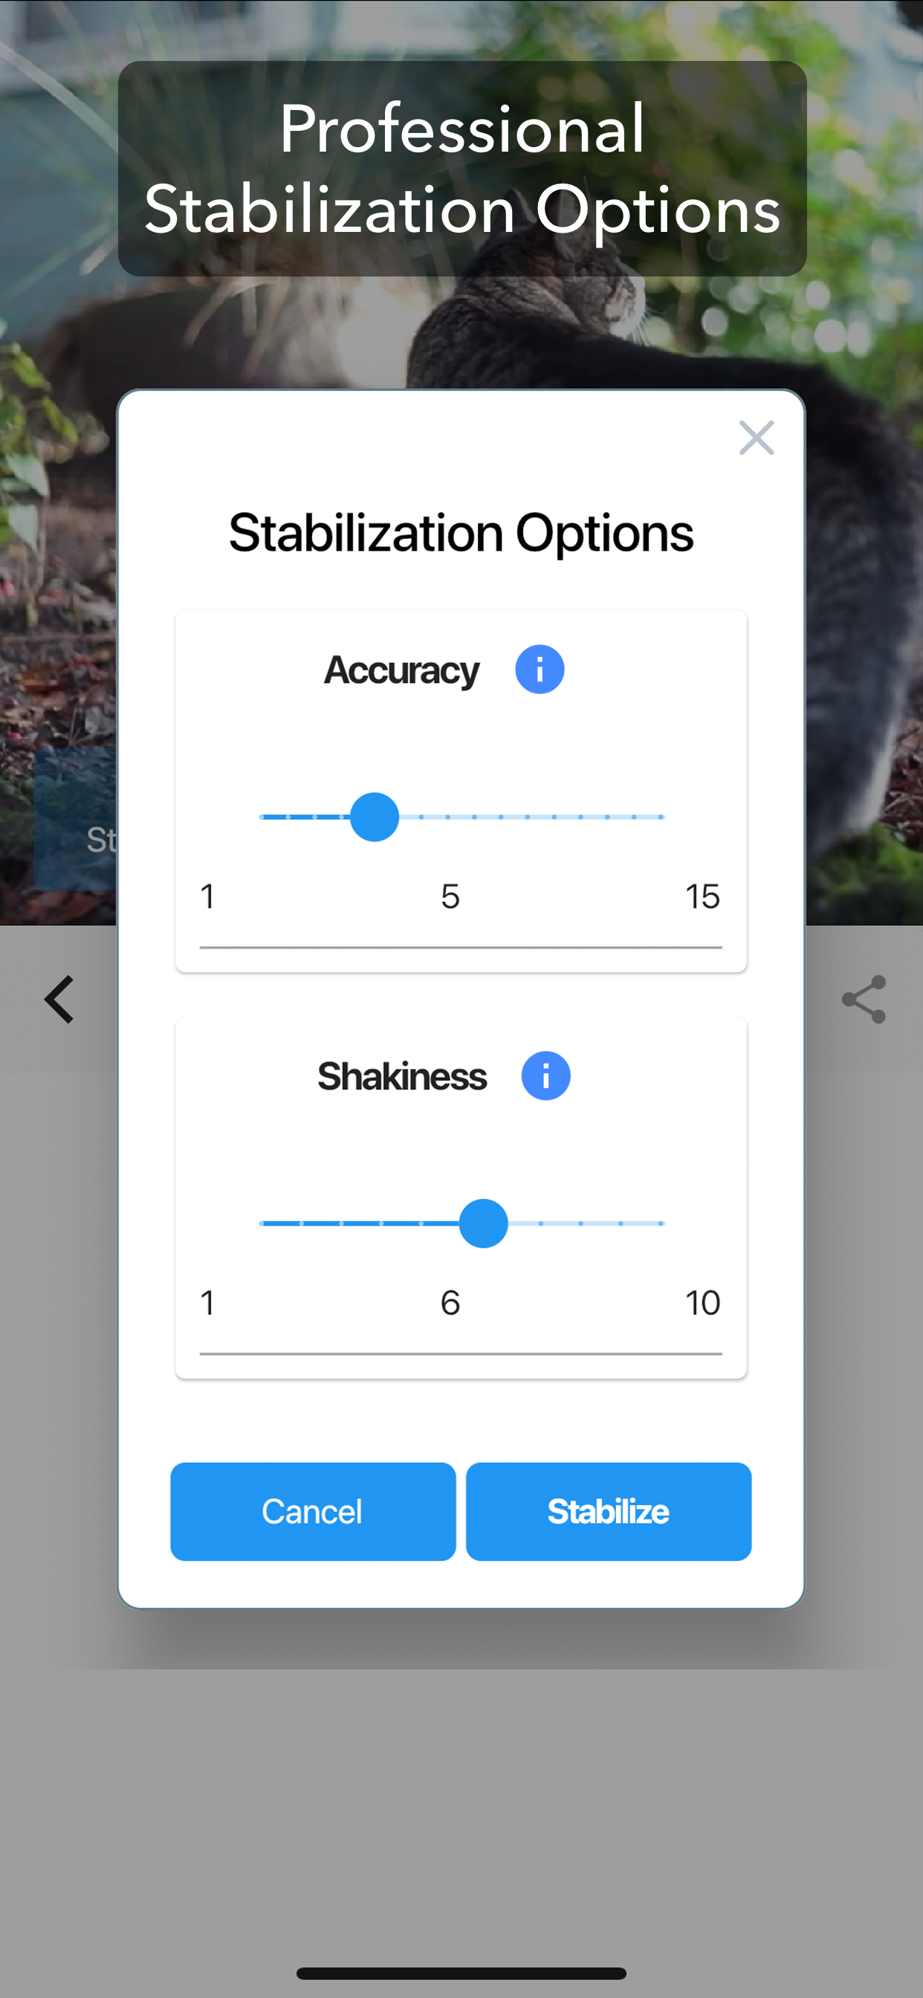Image resolution: width=923 pixels, height=1998 pixels.
Task: Click the Shakiness maximum value label 10
Action: pyautogui.click(x=702, y=1303)
